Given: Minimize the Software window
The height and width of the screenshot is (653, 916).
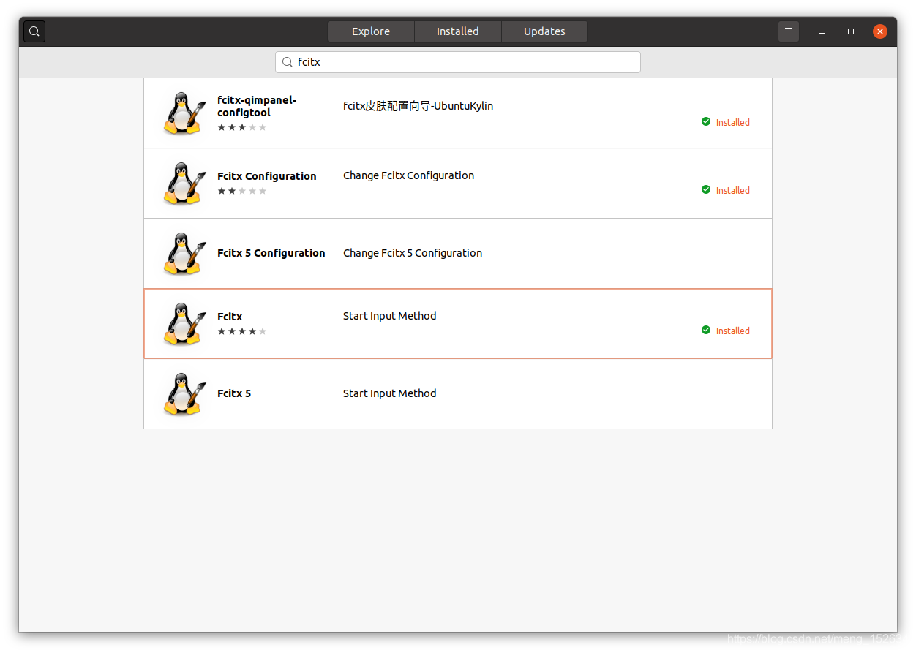Looking at the screenshot, I should pyautogui.click(x=822, y=31).
